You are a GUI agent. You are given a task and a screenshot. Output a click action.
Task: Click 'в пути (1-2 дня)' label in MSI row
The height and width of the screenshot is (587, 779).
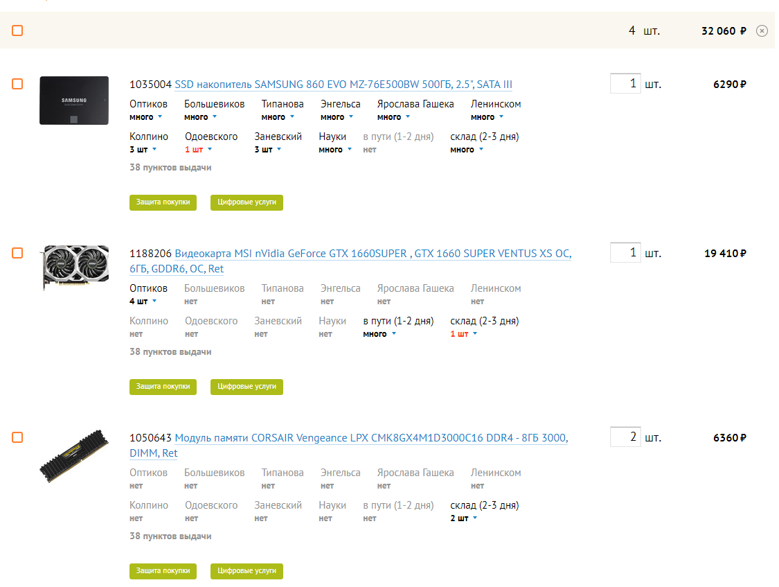398,321
